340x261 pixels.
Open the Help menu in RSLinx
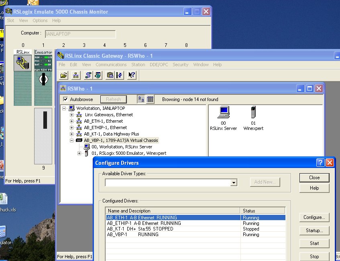[217, 65]
